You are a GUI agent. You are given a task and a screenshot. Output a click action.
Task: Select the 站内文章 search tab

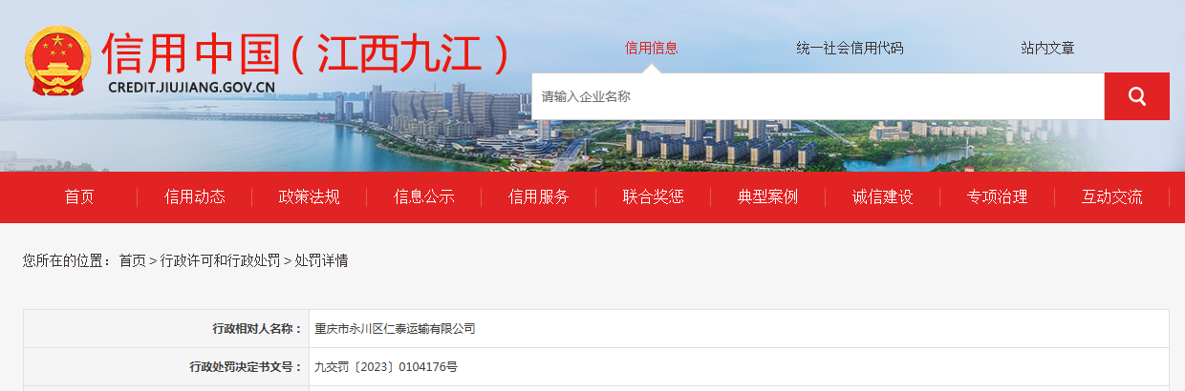[x=1047, y=48]
